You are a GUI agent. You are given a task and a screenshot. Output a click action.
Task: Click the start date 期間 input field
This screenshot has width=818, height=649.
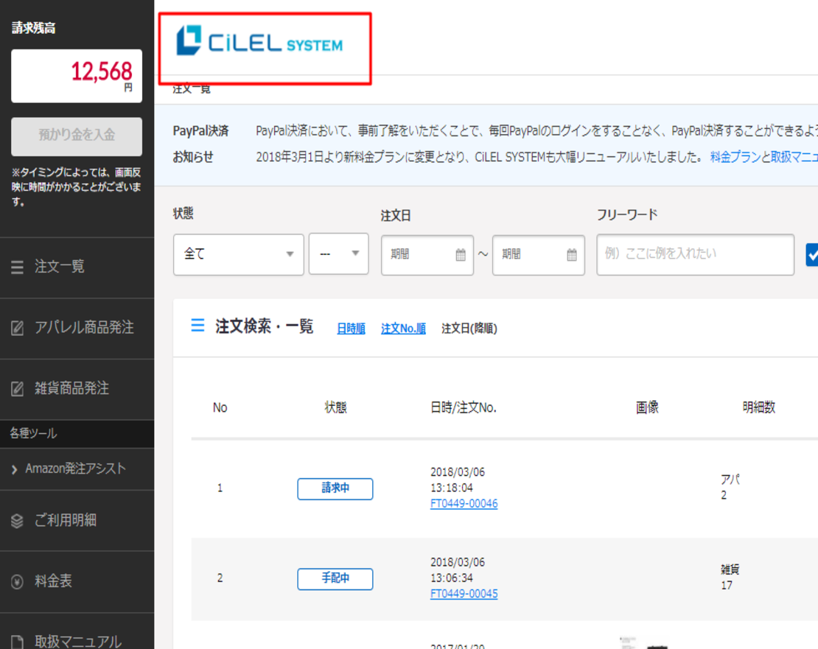pos(427,255)
